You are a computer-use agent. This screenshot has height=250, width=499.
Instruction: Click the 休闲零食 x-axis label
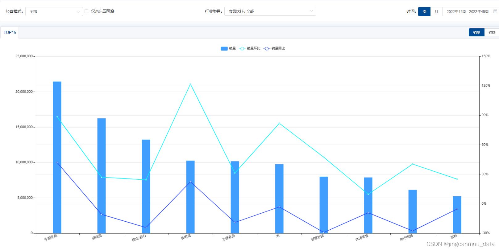click(362, 237)
